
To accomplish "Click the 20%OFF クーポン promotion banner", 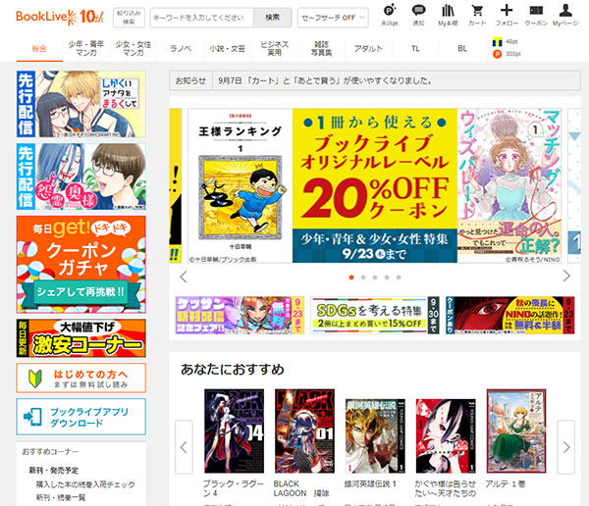I will point(375,185).
